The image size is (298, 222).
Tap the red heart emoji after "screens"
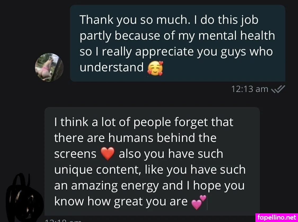coord(108,154)
